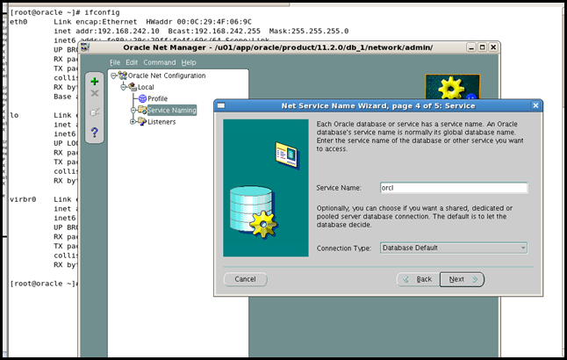The image size is (567, 360).
Task: Open the purple question mark Help icon
Action: [95, 132]
